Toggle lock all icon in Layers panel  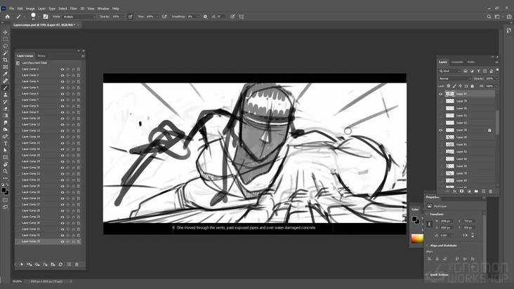tap(472, 86)
